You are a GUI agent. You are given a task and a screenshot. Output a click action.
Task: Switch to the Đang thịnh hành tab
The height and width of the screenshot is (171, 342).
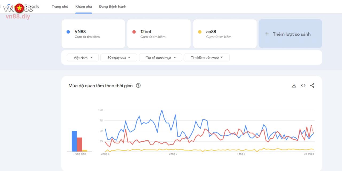click(112, 6)
